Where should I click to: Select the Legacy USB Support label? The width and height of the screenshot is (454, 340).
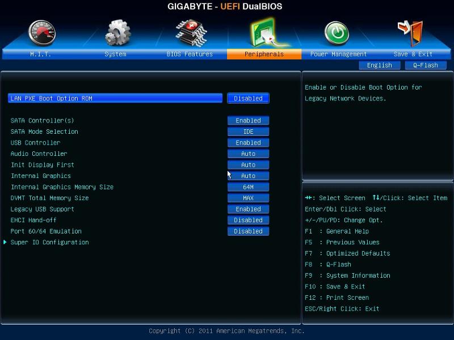[x=42, y=209]
